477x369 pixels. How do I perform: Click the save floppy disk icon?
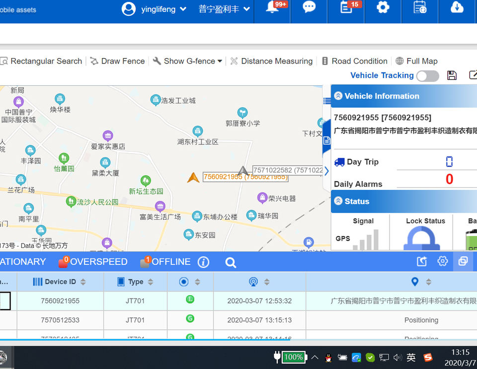(x=452, y=75)
